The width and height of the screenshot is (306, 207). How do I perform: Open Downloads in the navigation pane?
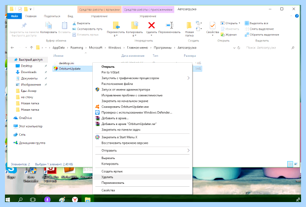[29, 72]
